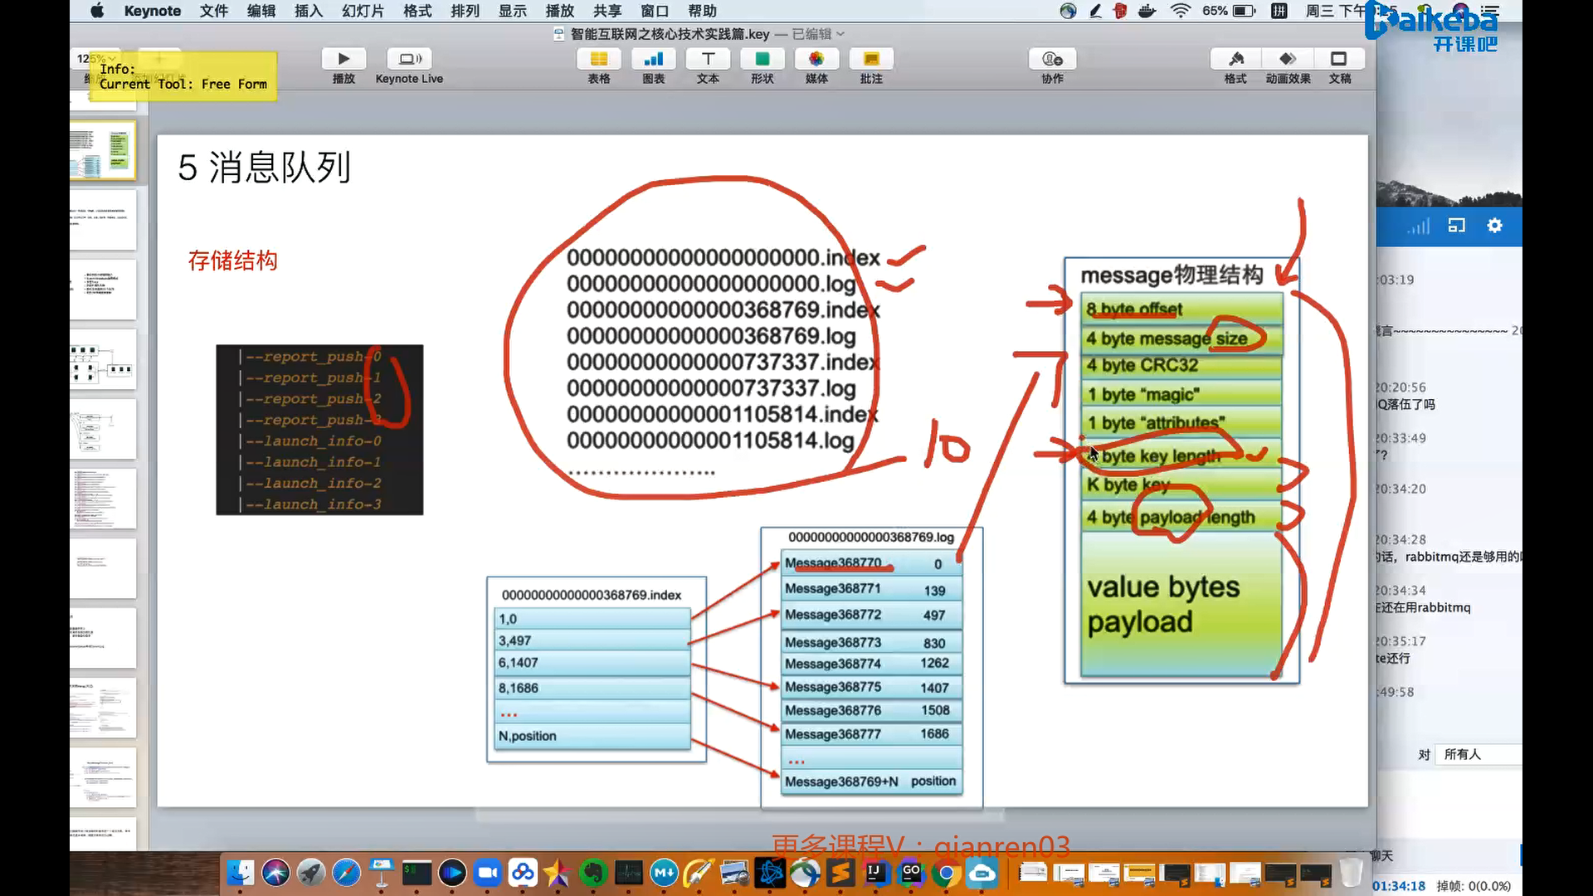The height and width of the screenshot is (896, 1593).
Task: Open Finder from the Dock
Action: pos(241,873)
